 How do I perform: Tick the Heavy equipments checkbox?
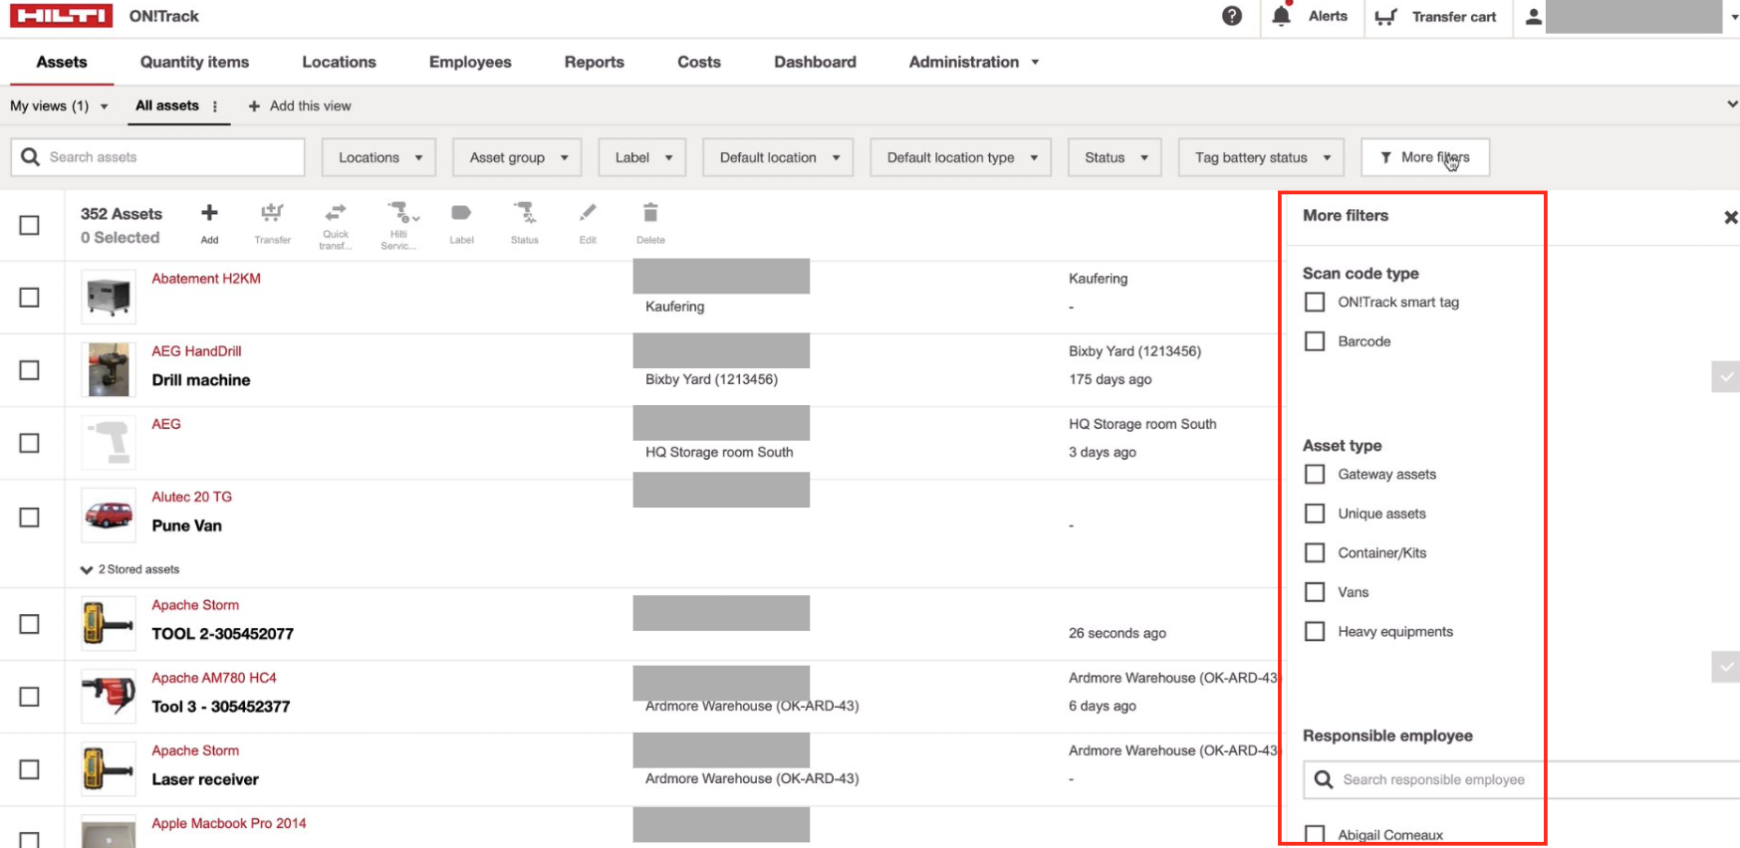(x=1315, y=631)
